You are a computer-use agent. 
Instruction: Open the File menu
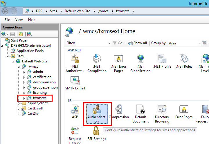(7, 20)
